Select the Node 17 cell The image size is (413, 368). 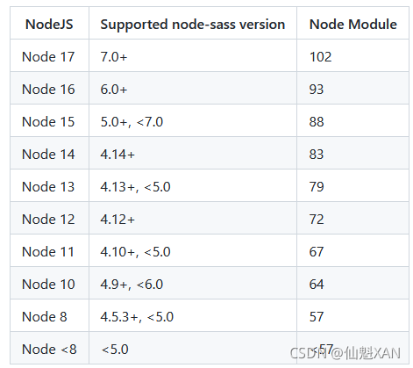pos(48,56)
